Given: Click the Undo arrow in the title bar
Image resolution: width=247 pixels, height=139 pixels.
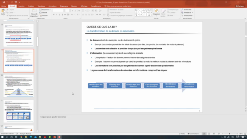Looking at the screenshot, I should [7, 2].
